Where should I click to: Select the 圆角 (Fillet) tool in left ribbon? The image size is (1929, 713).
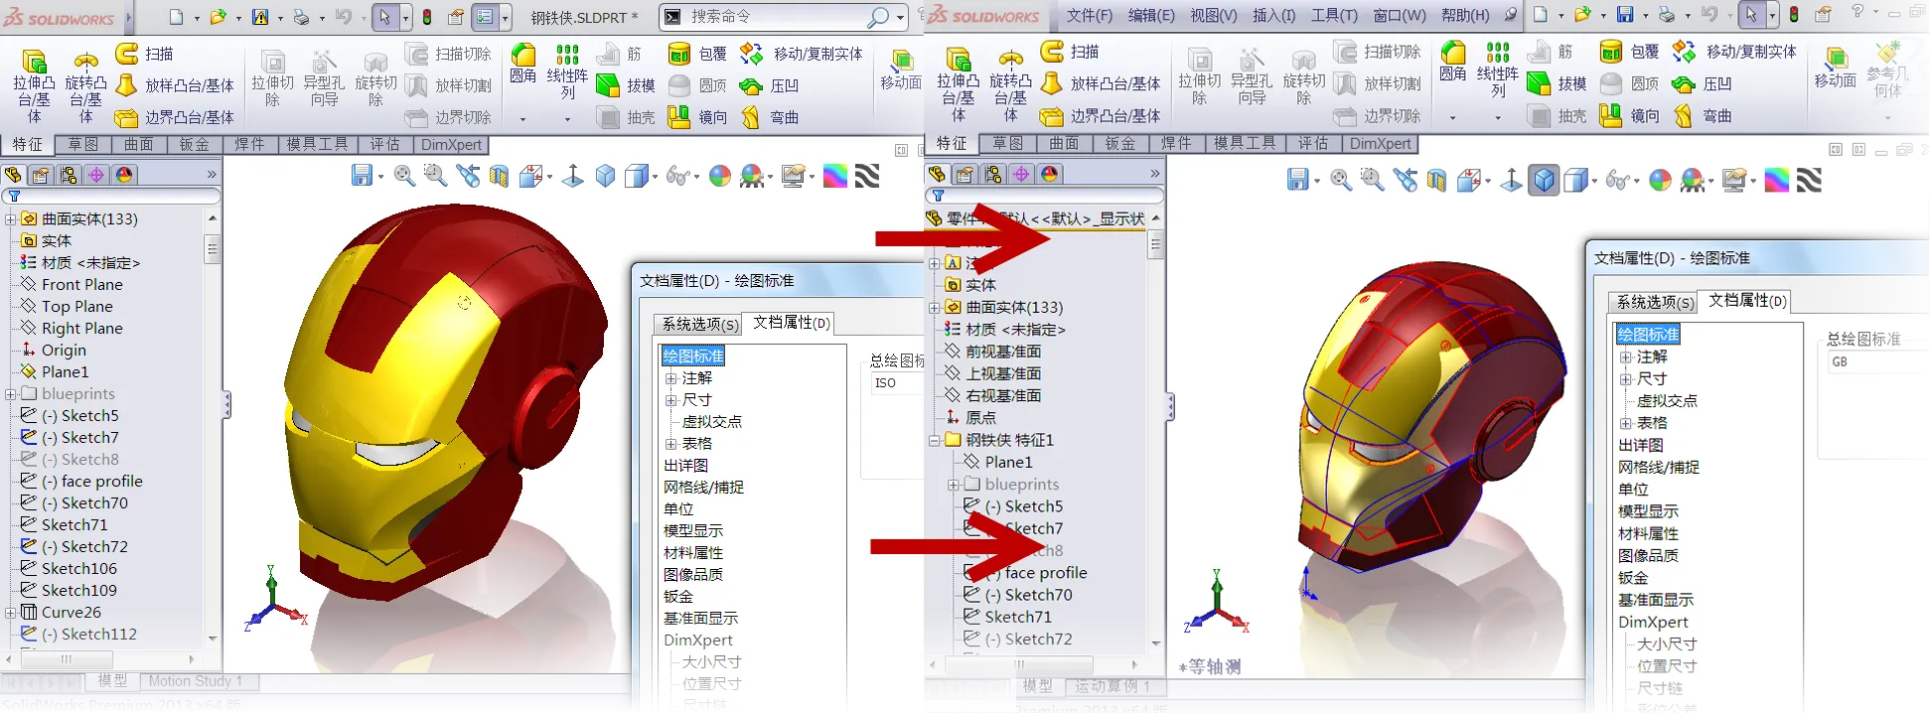click(522, 63)
